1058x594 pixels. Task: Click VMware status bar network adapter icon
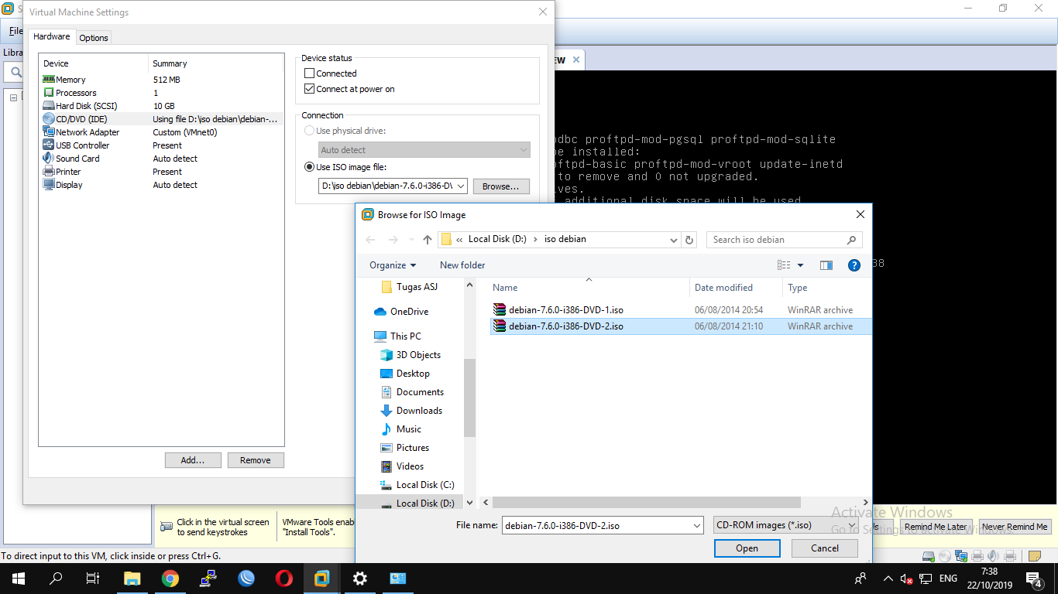pyautogui.click(x=961, y=556)
